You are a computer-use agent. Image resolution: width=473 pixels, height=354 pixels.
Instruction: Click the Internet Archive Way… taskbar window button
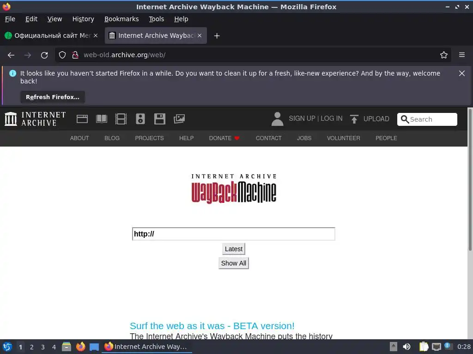(147, 347)
